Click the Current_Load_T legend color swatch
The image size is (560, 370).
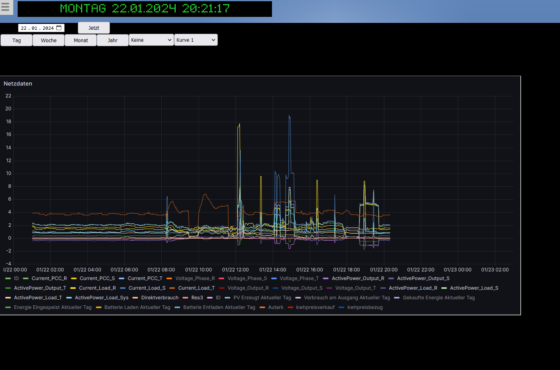(x=172, y=288)
